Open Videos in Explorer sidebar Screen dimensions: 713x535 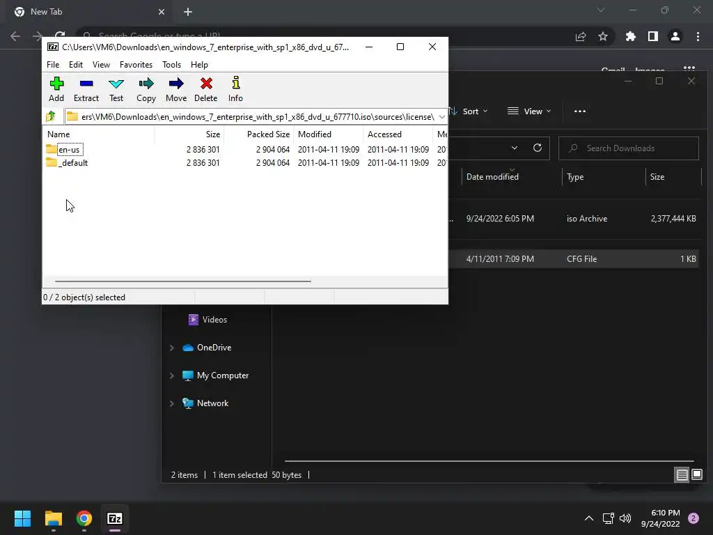[x=207, y=320]
